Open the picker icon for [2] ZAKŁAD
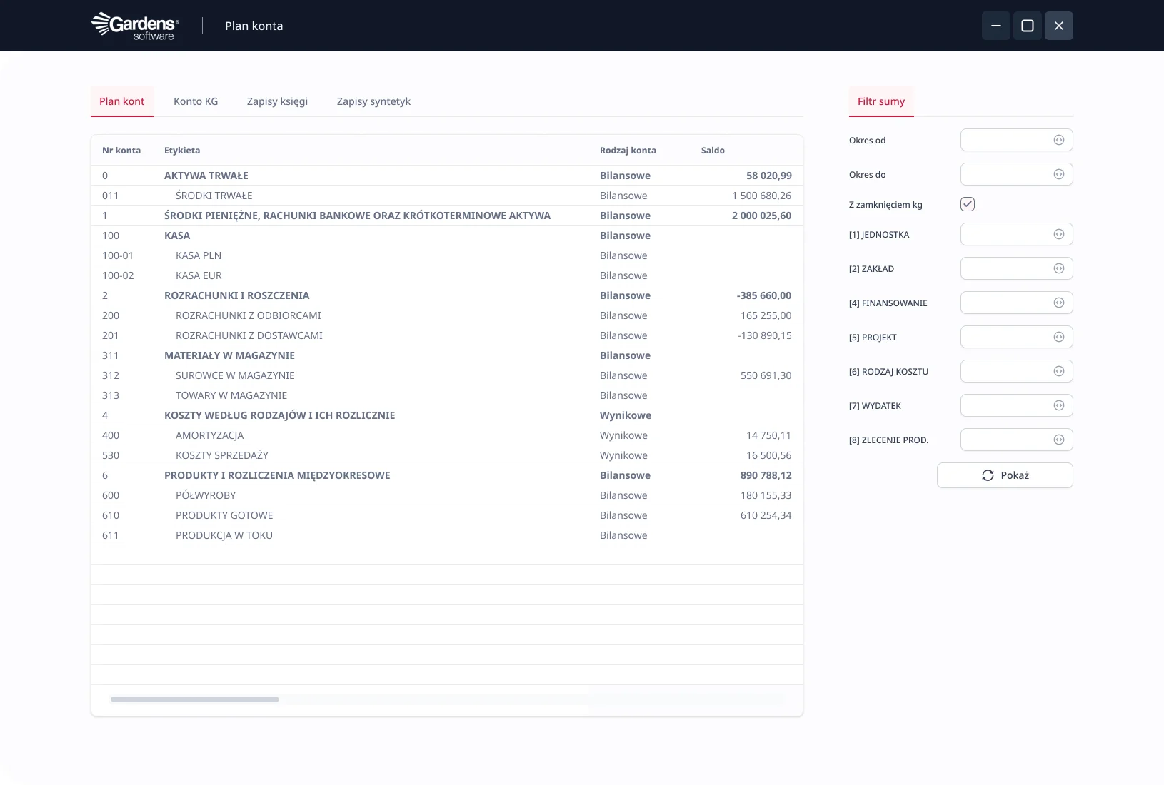This screenshot has height=785, width=1164. coord(1059,269)
